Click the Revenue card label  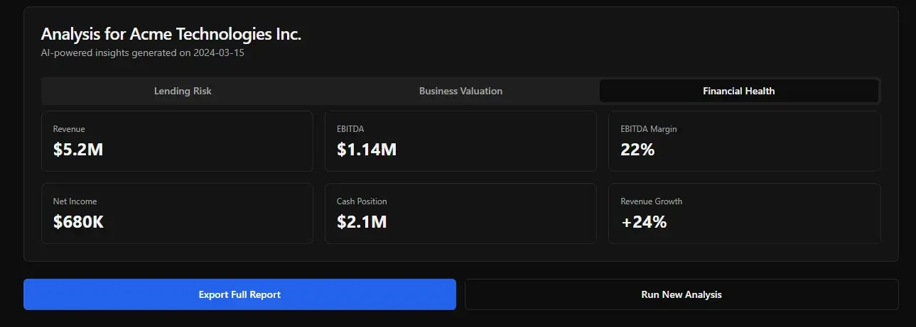(x=69, y=129)
